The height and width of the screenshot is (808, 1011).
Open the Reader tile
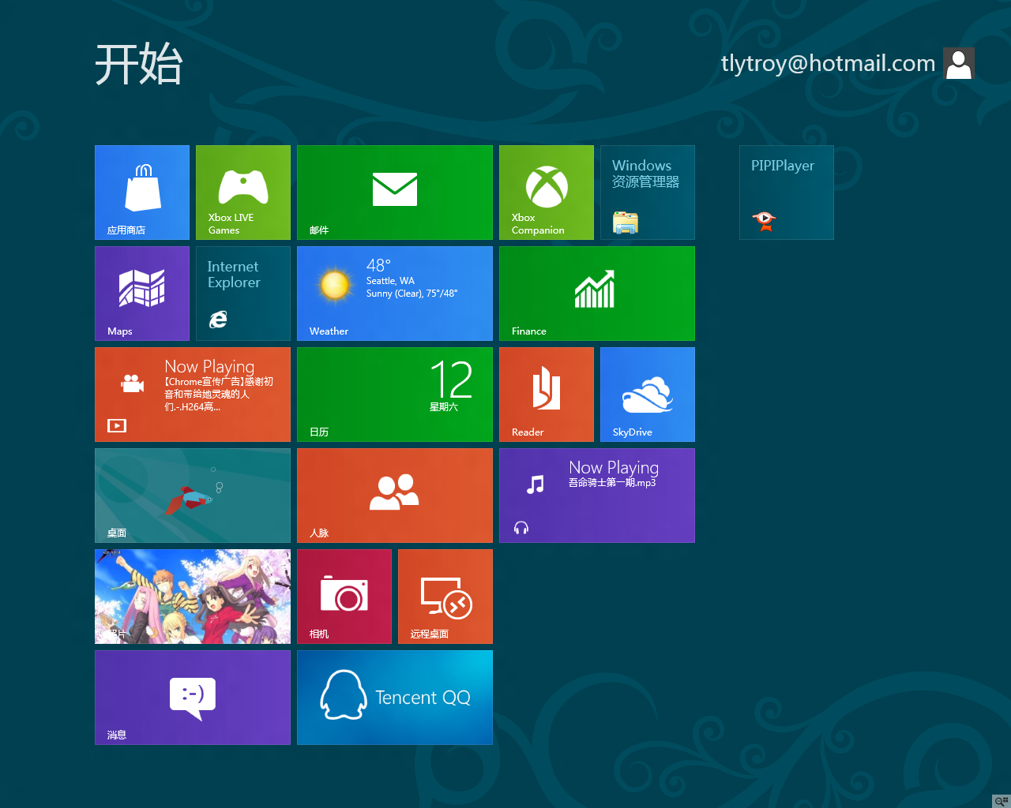pyautogui.click(x=547, y=395)
